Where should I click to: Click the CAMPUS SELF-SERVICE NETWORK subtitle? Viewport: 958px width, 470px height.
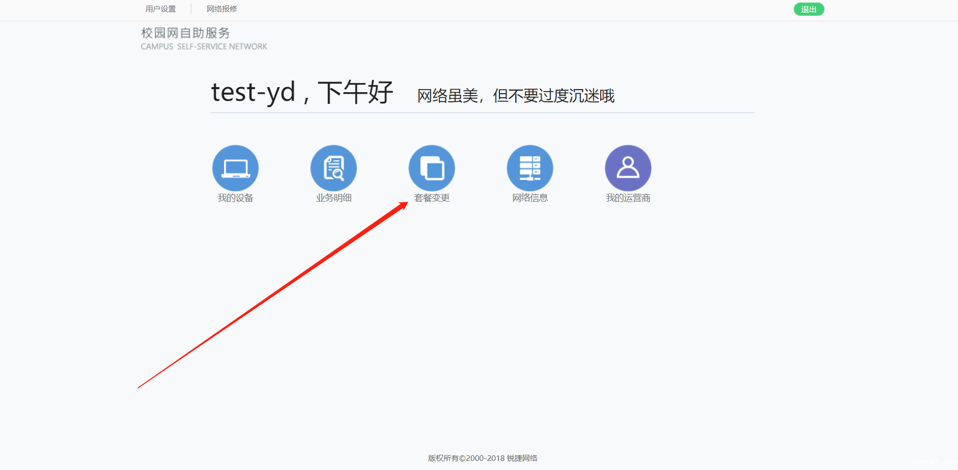(x=204, y=47)
